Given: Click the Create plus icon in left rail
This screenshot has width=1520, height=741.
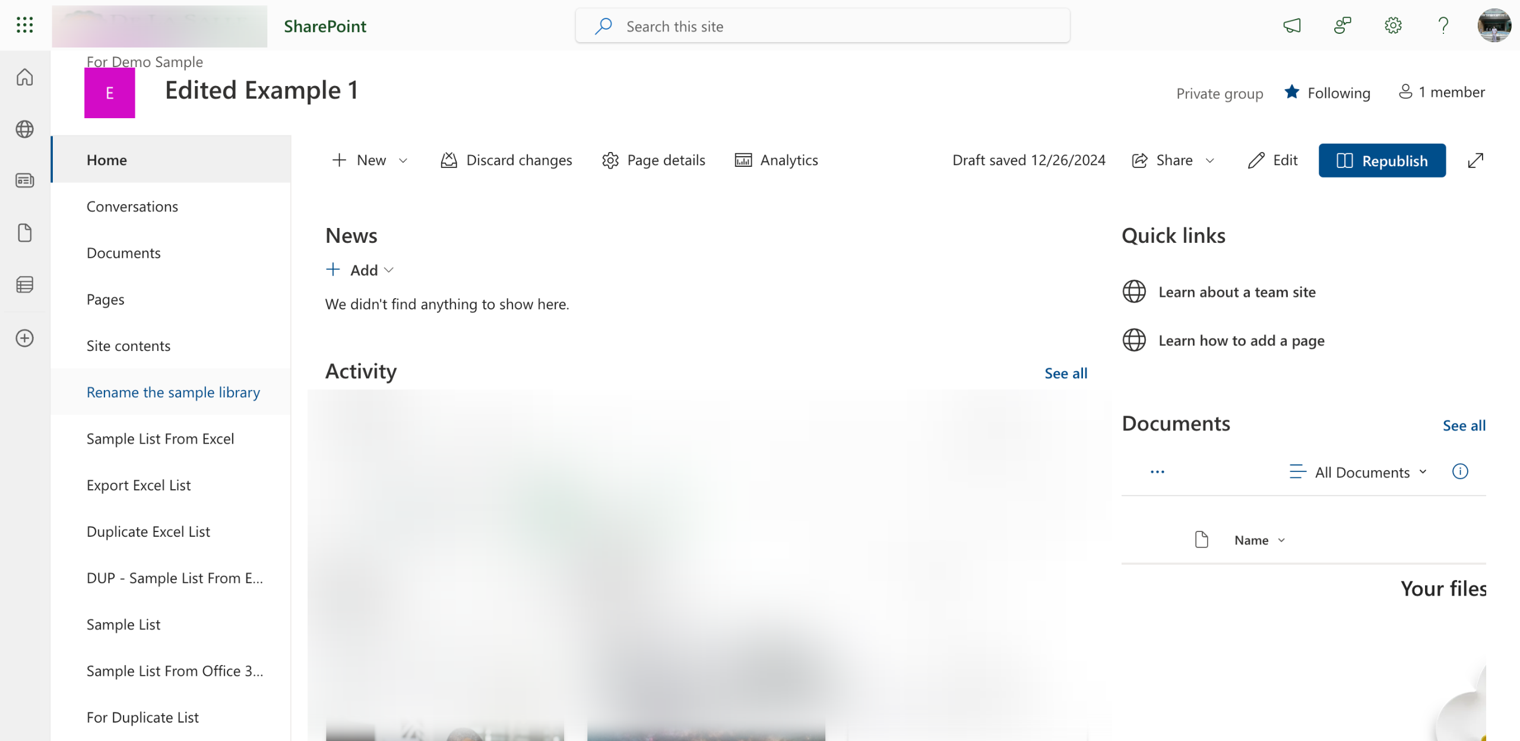Looking at the screenshot, I should click(24, 338).
